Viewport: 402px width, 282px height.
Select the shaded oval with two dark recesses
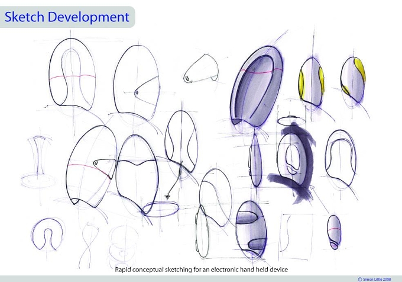coord(251,229)
